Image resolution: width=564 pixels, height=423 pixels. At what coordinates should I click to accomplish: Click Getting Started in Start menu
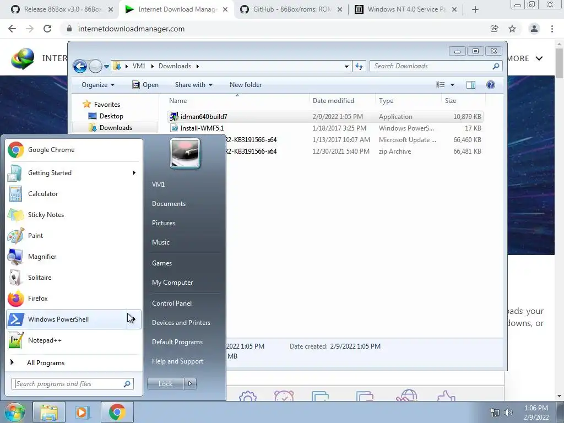[74, 173]
